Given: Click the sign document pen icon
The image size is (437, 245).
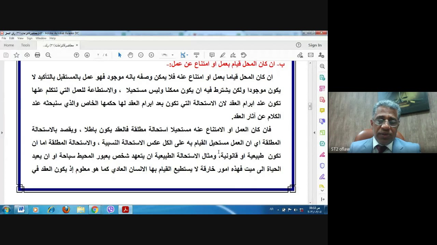Looking at the screenshot, I should 233,55.
